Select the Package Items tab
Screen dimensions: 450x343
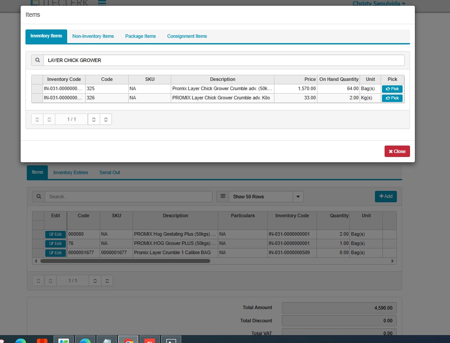pos(140,36)
